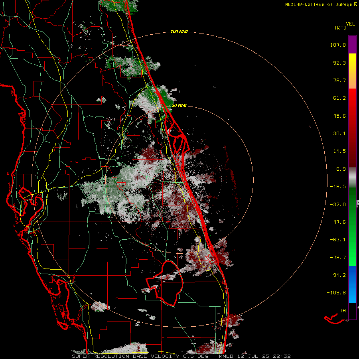Select the 92.3 scale value
This screenshot has width=359, height=359.
[339, 63]
